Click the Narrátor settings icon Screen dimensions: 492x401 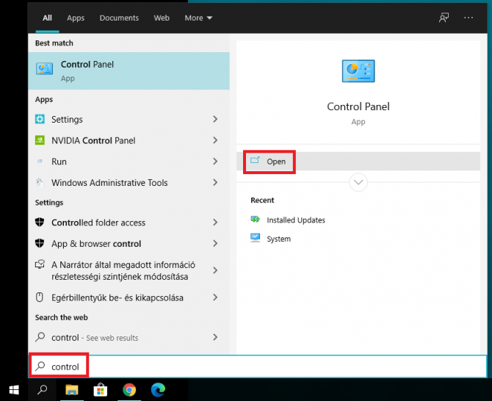coord(40,264)
